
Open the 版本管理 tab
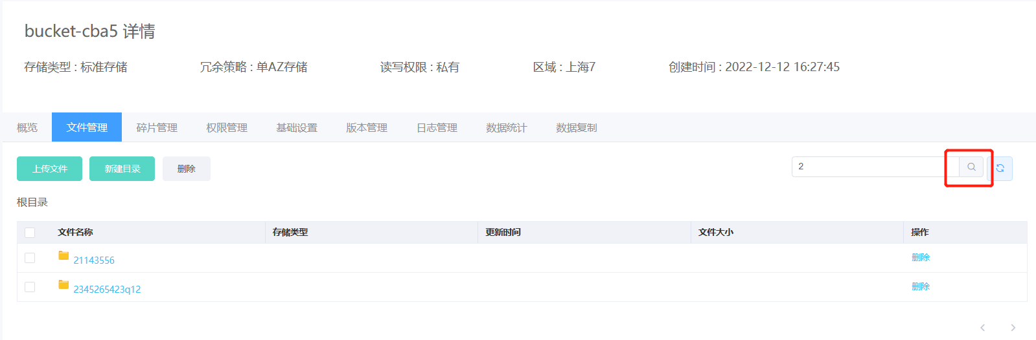[367, 127]
